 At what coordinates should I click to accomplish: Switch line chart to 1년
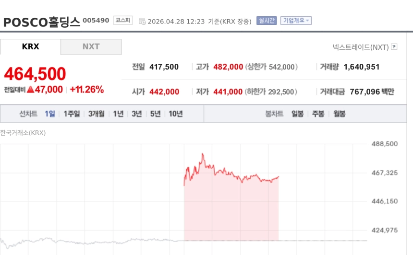118,114
